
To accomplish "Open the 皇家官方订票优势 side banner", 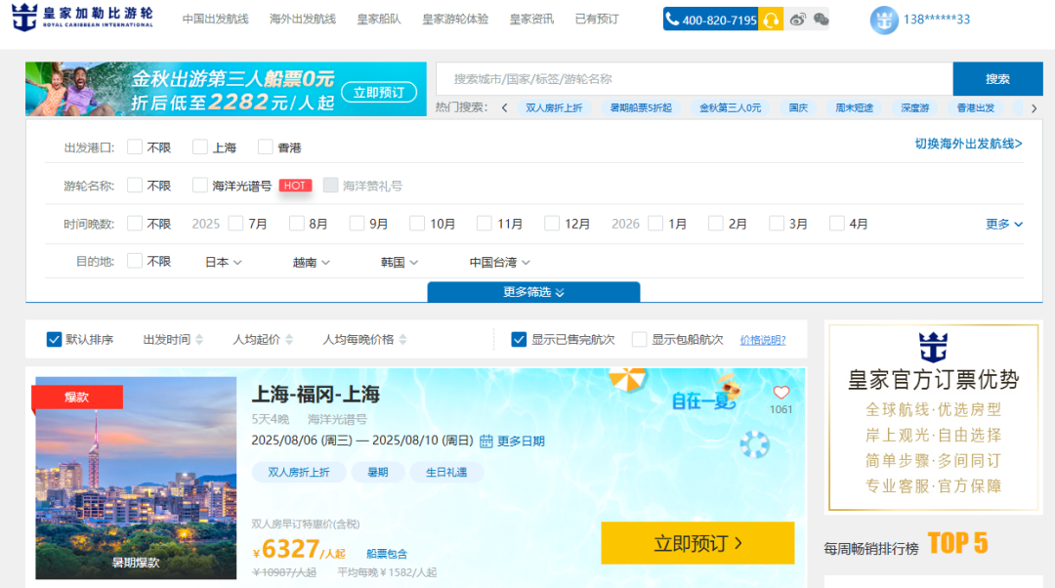I will pos(933,417).
